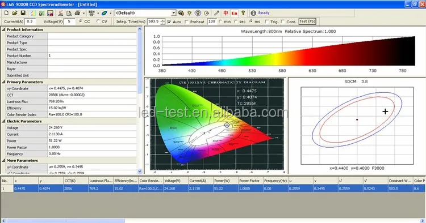Select CC constant current mode
This screenshot has width=426, height=223.
[81, 22]
